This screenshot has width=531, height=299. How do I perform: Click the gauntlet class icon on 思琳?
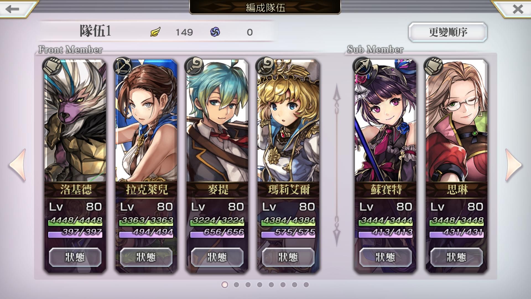coord(433,66)
